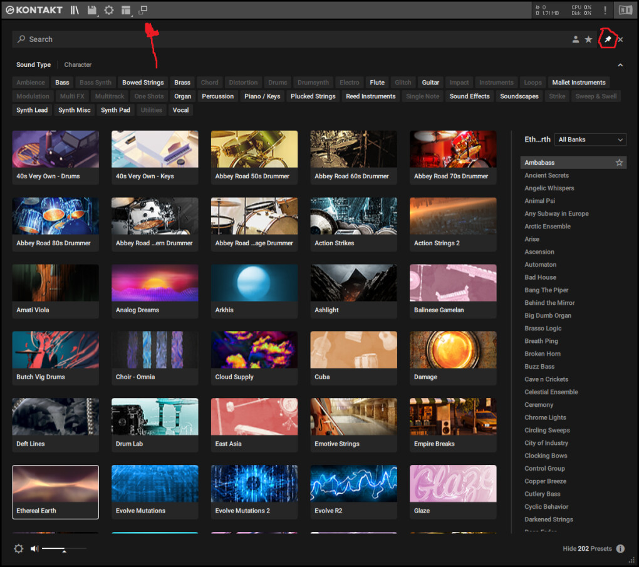Open Kontakt settings gear in top toolbar
The height and width of the screenshot is (567, 639).
point(109,10)
